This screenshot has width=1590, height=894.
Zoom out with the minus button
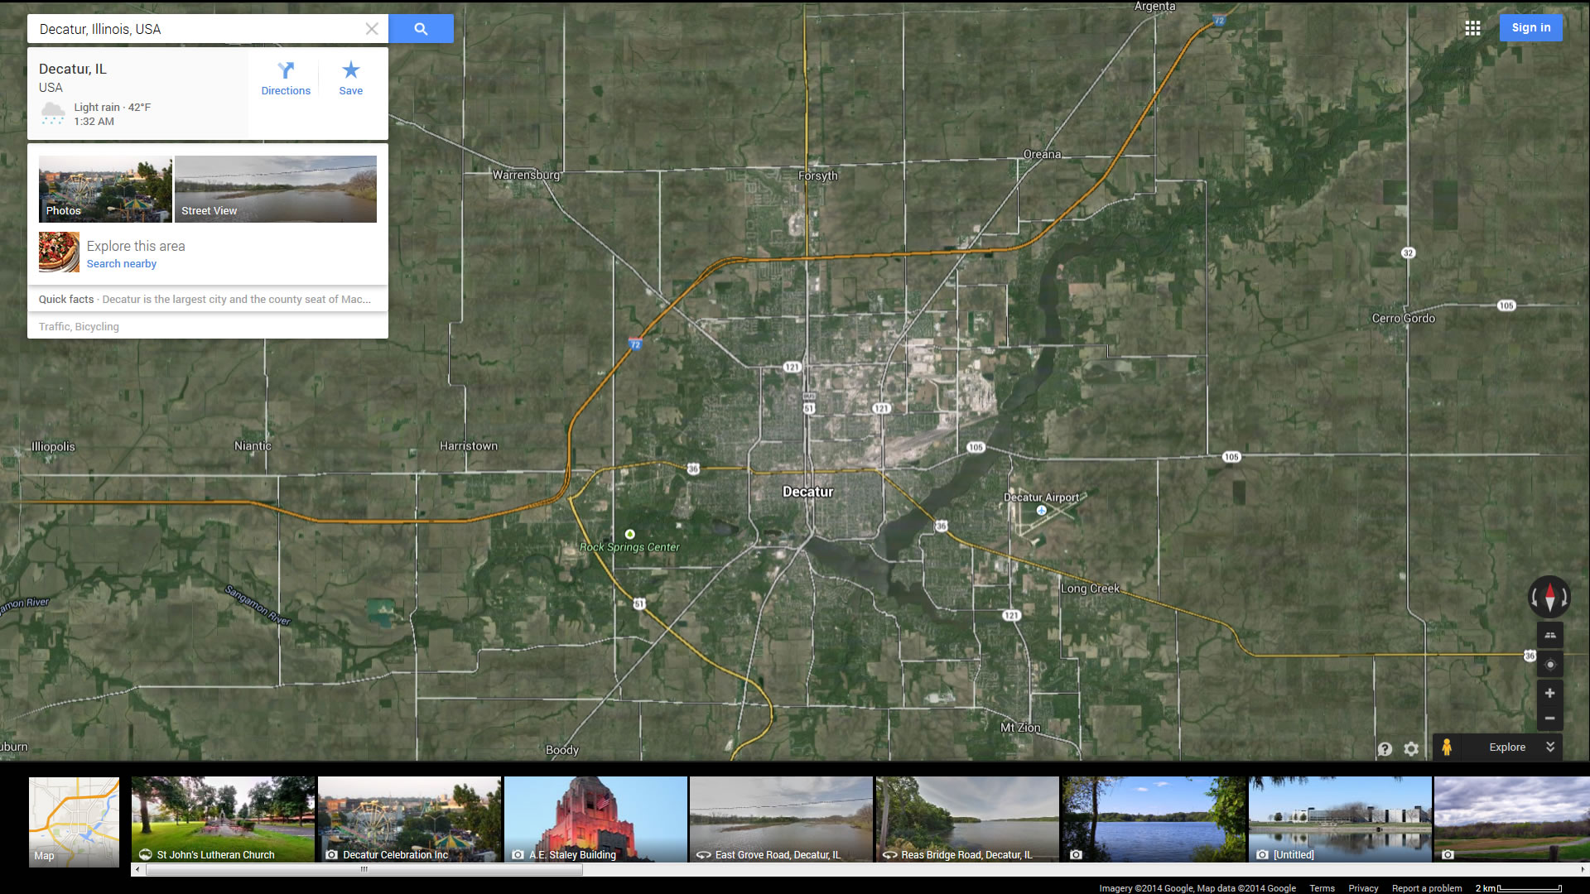(1549, 719)
